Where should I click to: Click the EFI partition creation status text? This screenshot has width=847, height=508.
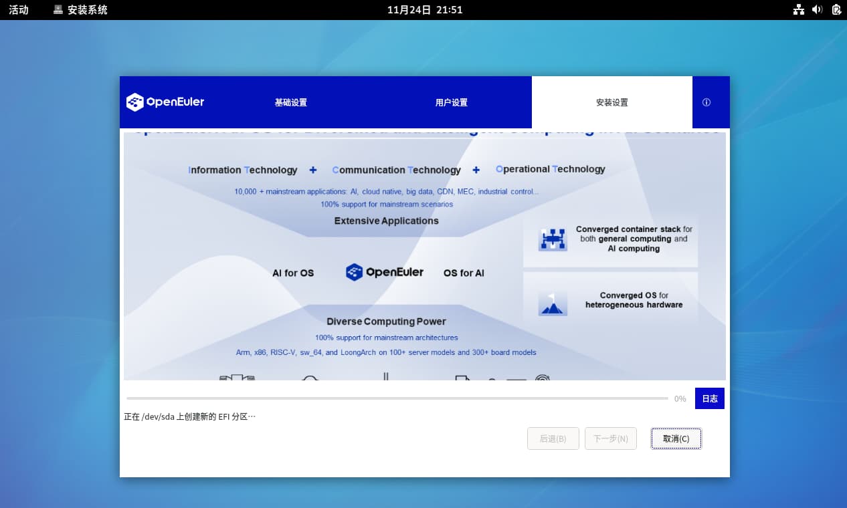[189, 416]
